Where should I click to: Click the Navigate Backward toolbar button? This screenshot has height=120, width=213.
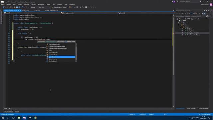click(x=4, y=7)
